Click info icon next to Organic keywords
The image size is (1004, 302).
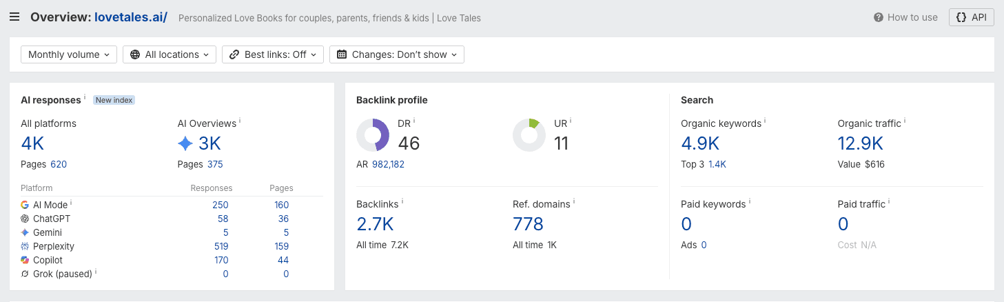765,121
